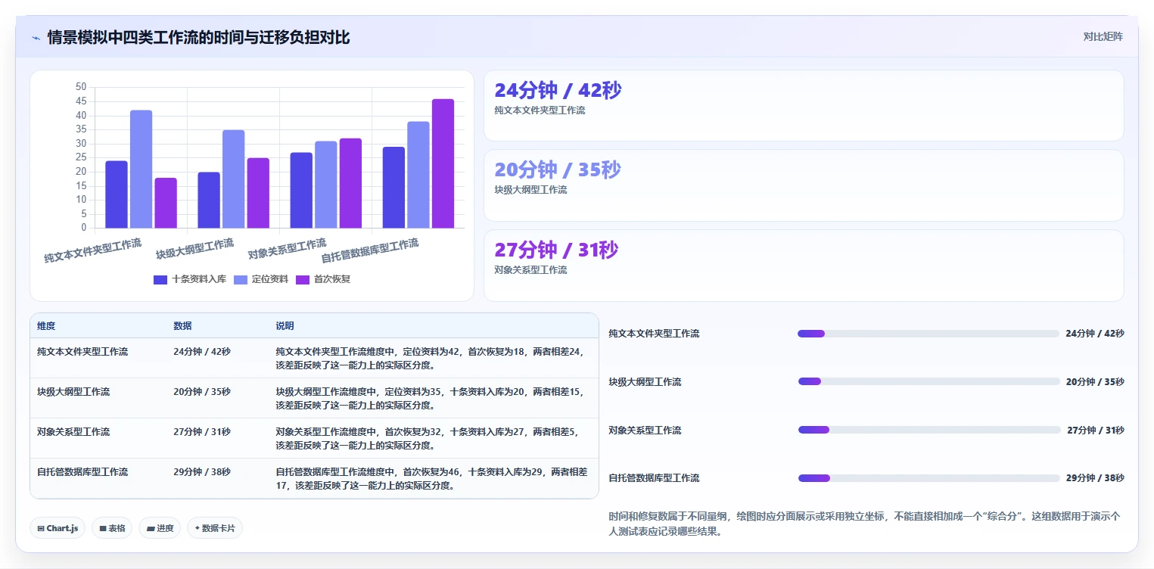Viewport: 1154px width, 569px height.
Task: Click the Chart.js chip icon
Action: 41,528
